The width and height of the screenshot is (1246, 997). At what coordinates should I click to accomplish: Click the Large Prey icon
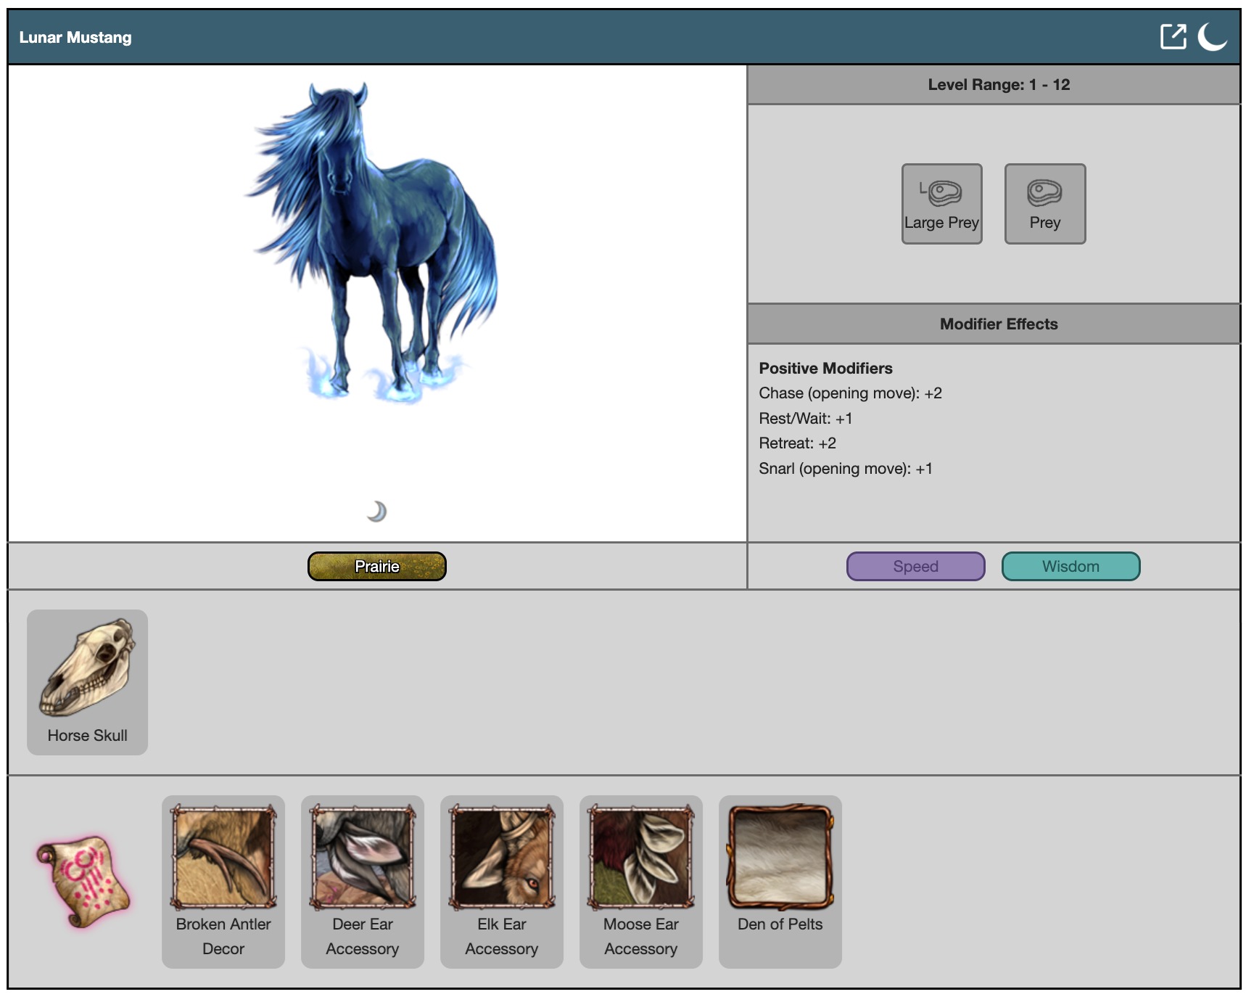click(x=941, y=204)
